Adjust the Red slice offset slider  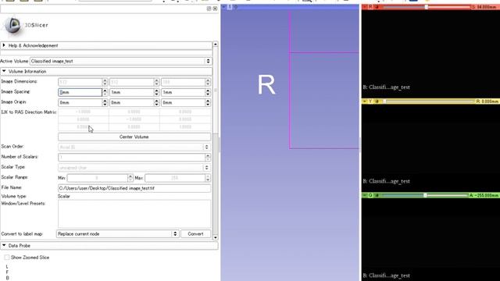[x=427, y=7]
